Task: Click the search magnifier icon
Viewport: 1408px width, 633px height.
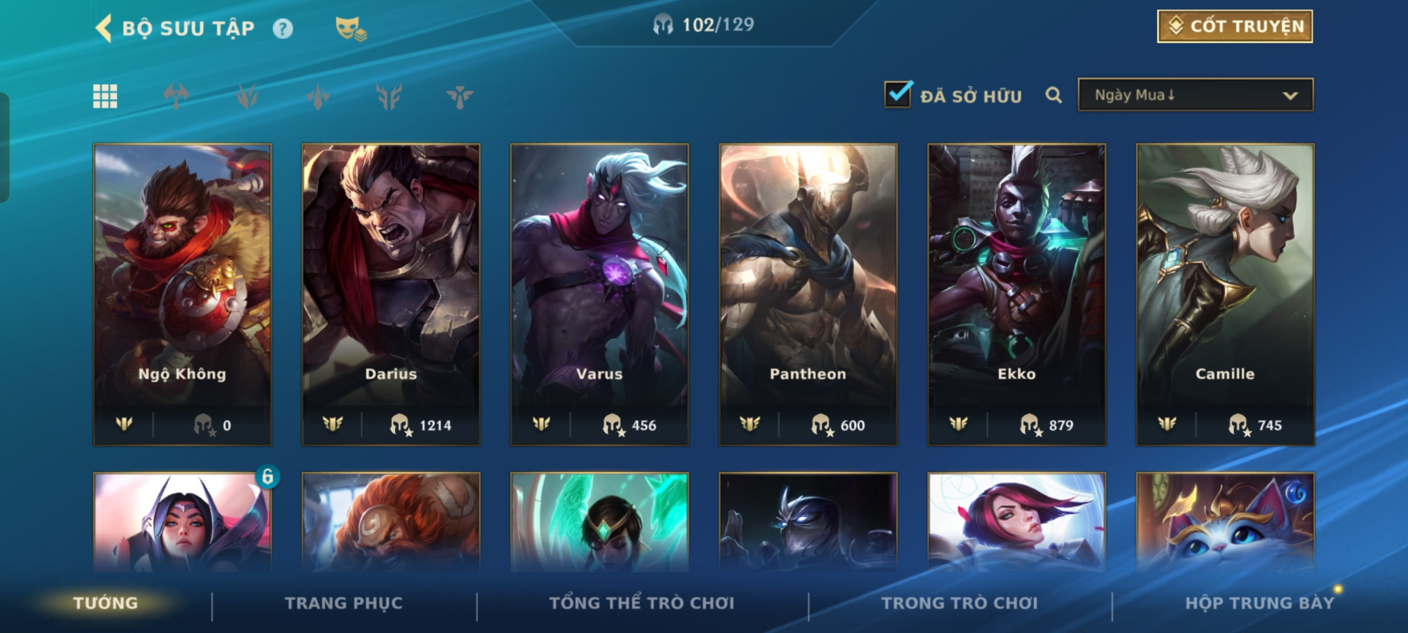Action: 1054,95
